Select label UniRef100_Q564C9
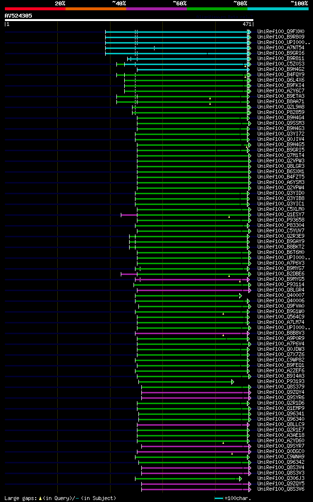The image size is (313, 502). pos(281,317)
